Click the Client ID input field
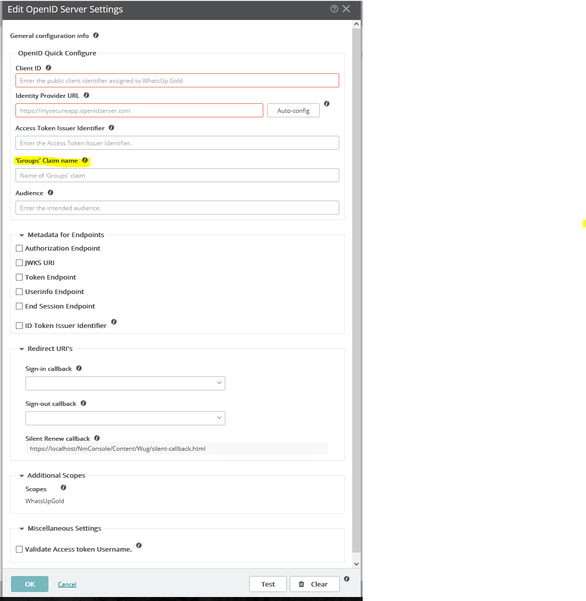 pyautogui.click(x=177, y=80)
